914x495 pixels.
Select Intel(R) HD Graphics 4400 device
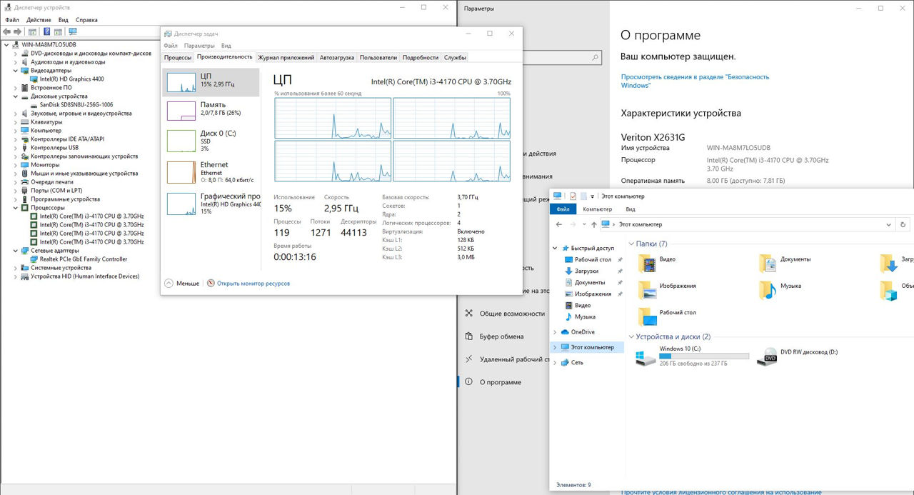(71, 79)
